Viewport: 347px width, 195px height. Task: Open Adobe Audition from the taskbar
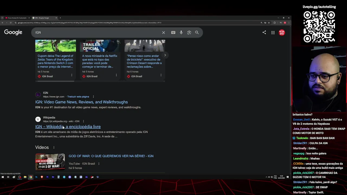pos(86,177)
